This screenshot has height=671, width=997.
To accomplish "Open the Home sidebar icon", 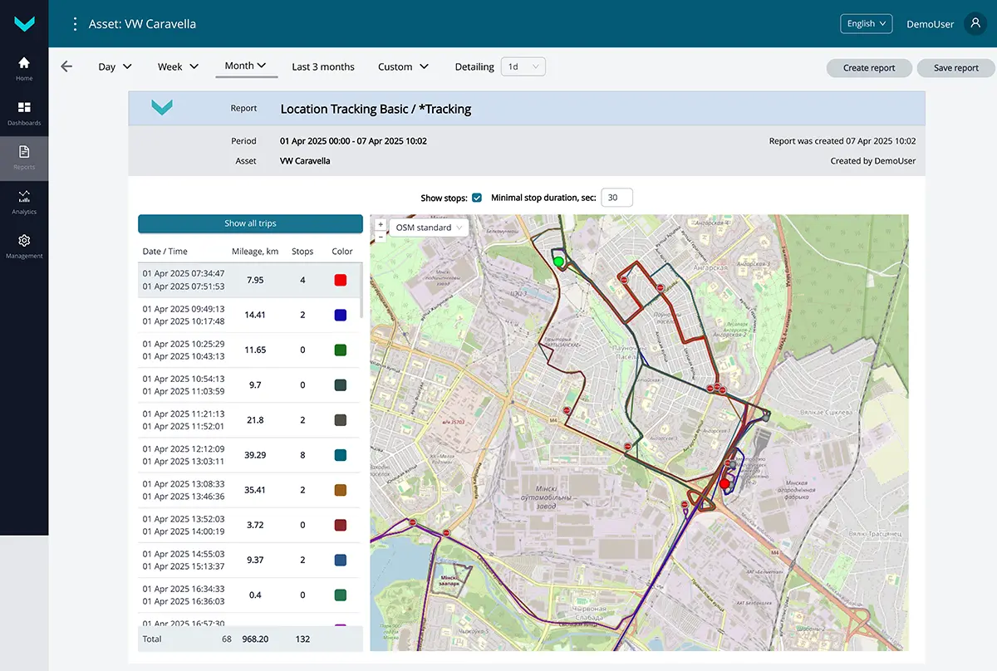I will 24,67.
